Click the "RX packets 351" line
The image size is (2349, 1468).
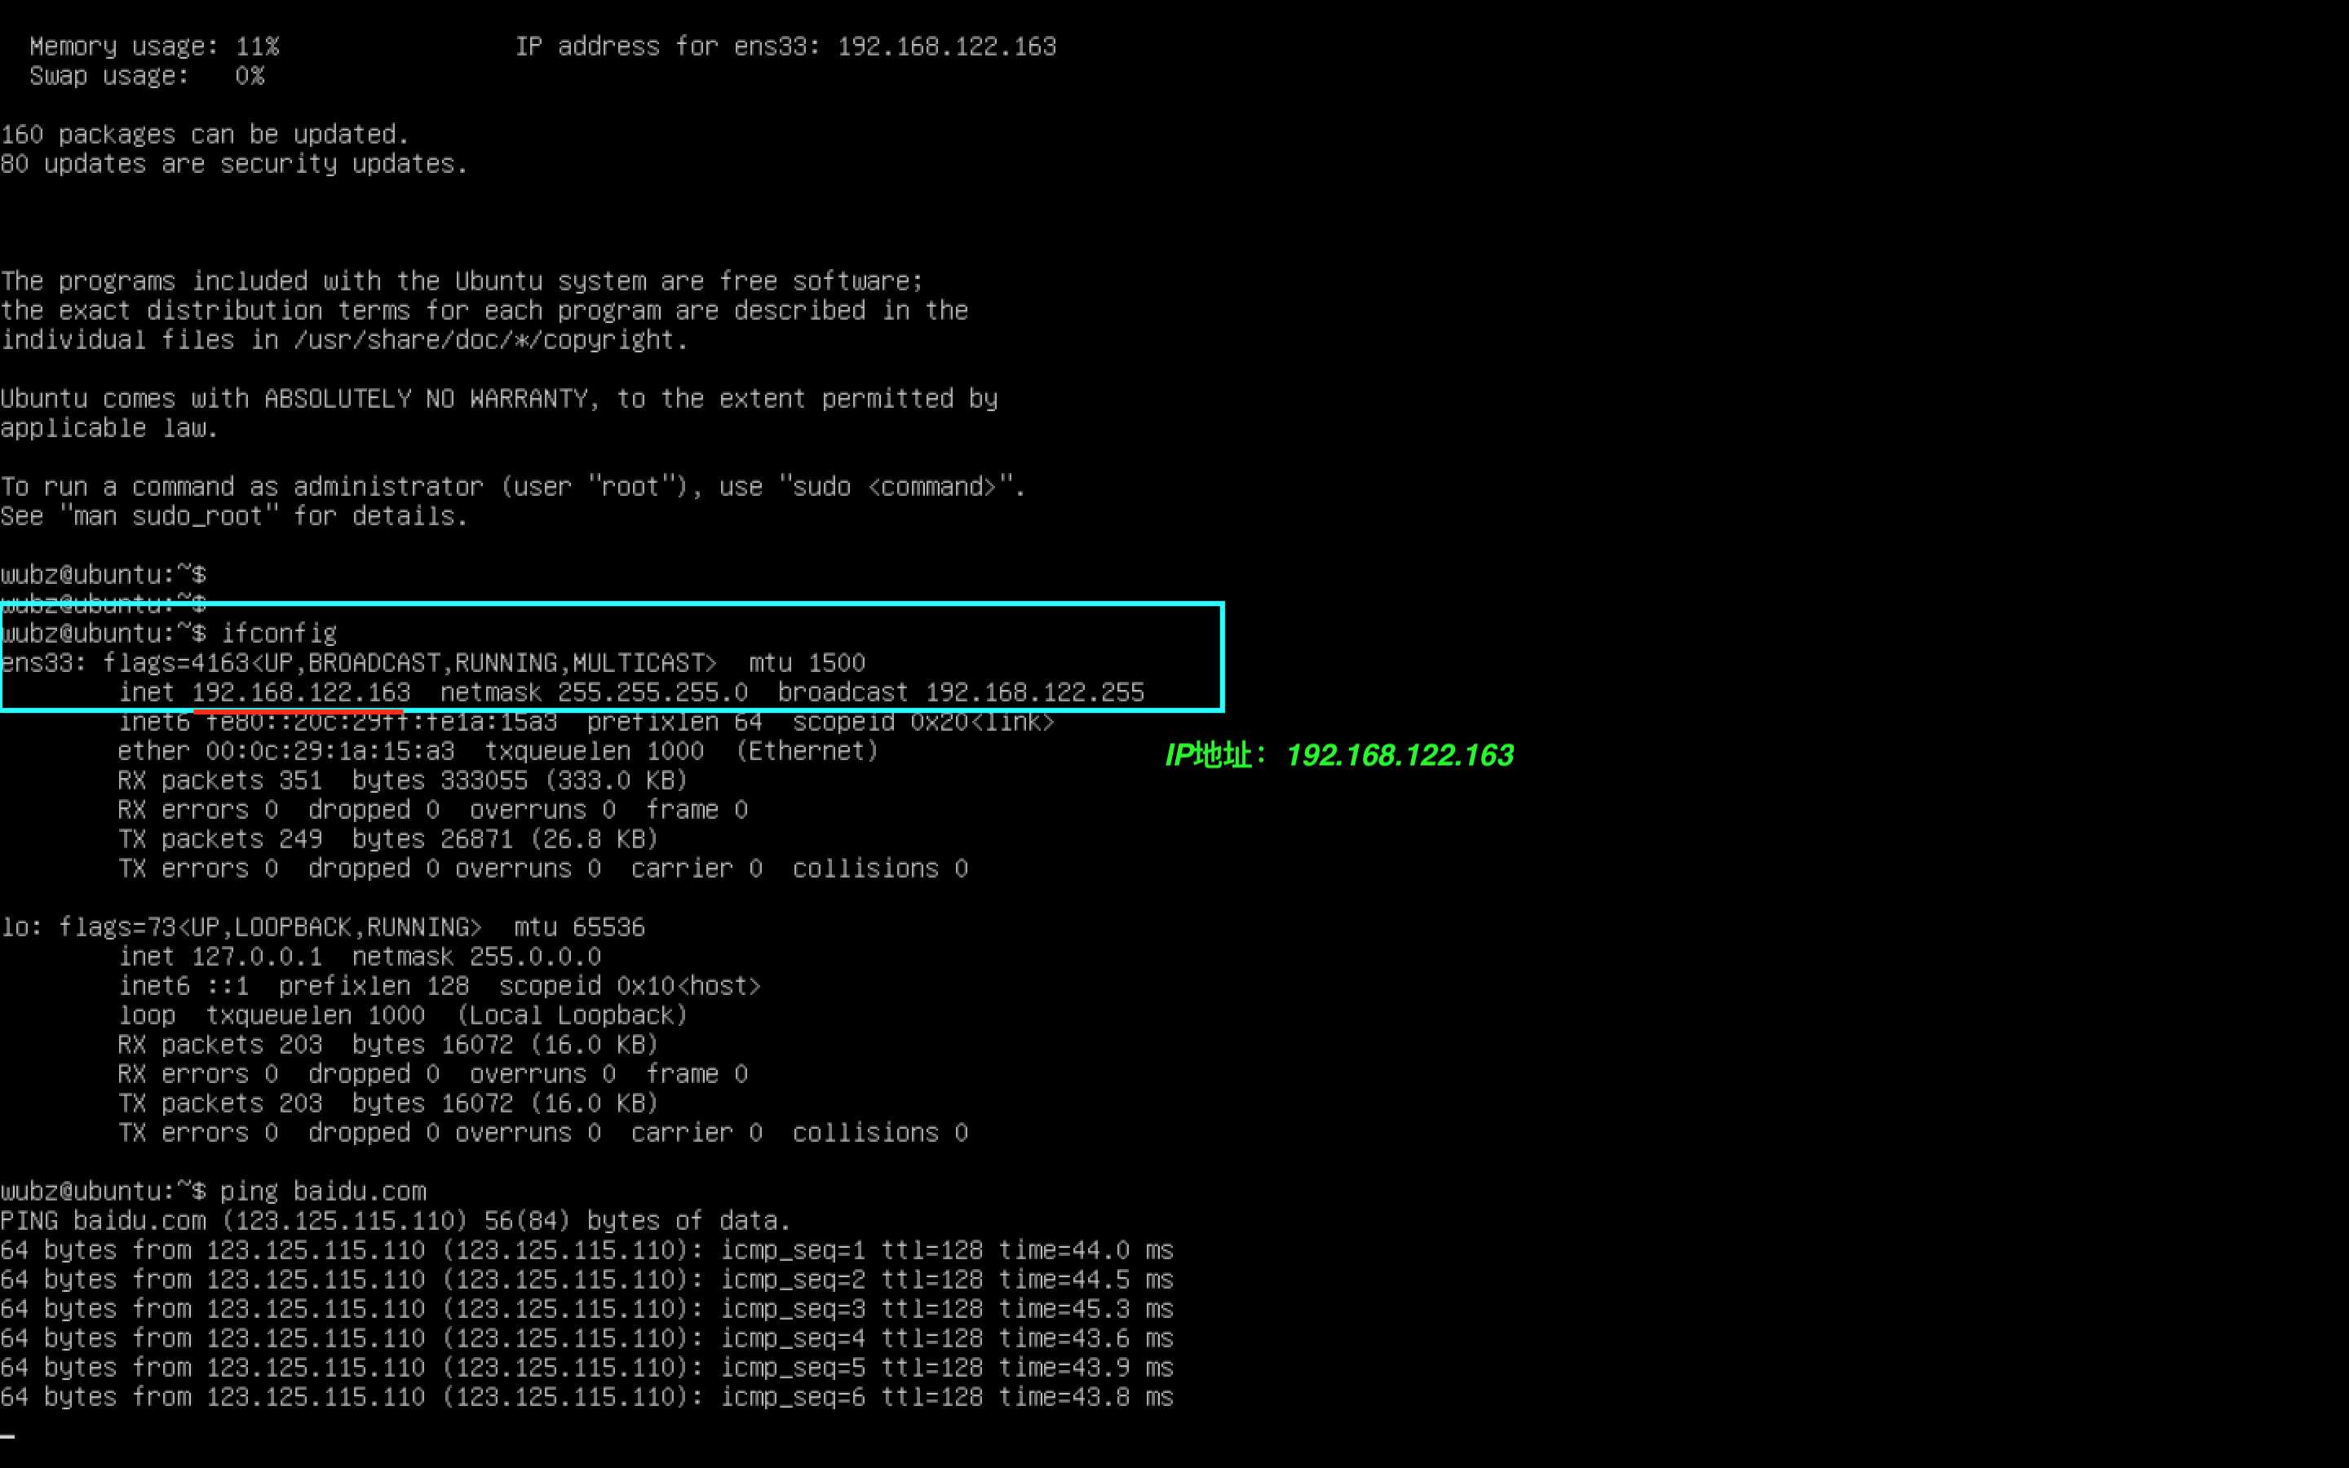[403, 780]
